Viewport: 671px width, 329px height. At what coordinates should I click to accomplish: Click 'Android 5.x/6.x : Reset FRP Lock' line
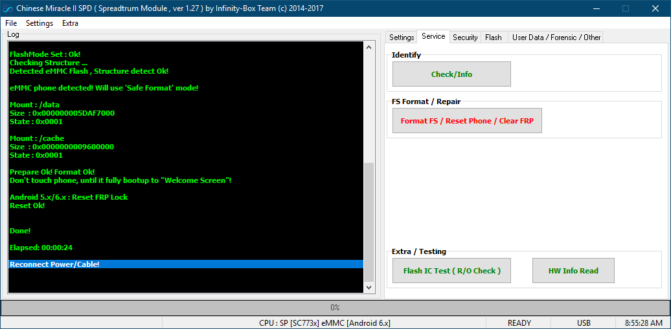69,197
